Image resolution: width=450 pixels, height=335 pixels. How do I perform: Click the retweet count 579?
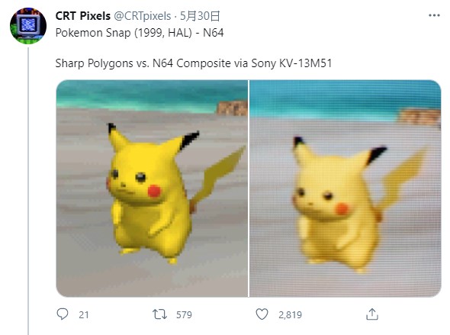[184, 315]
